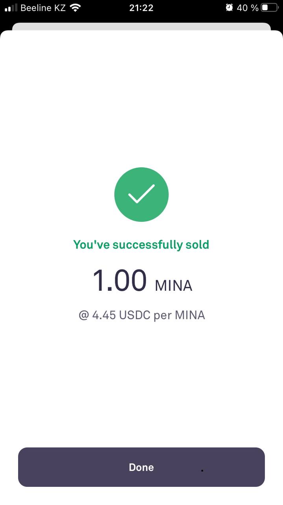
Task: Tap the empty white area above the checkmark
Action: [141, 99]
